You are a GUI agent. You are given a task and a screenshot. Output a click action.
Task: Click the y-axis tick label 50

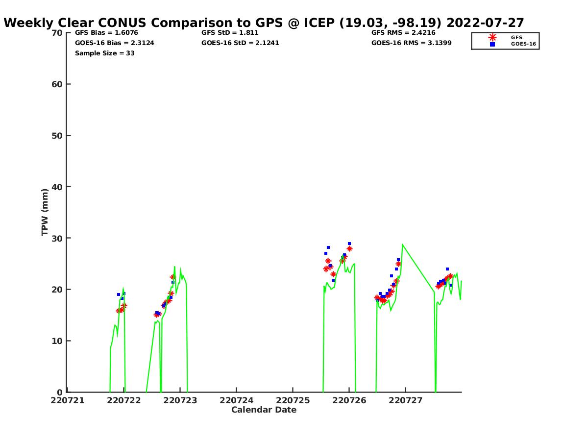[57, 136]
